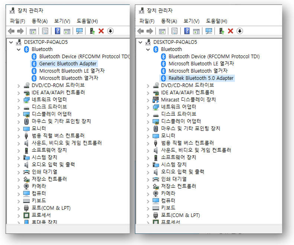
Task: Select 인쇄 대기열 in right window
Action: [x=174, y=179]
